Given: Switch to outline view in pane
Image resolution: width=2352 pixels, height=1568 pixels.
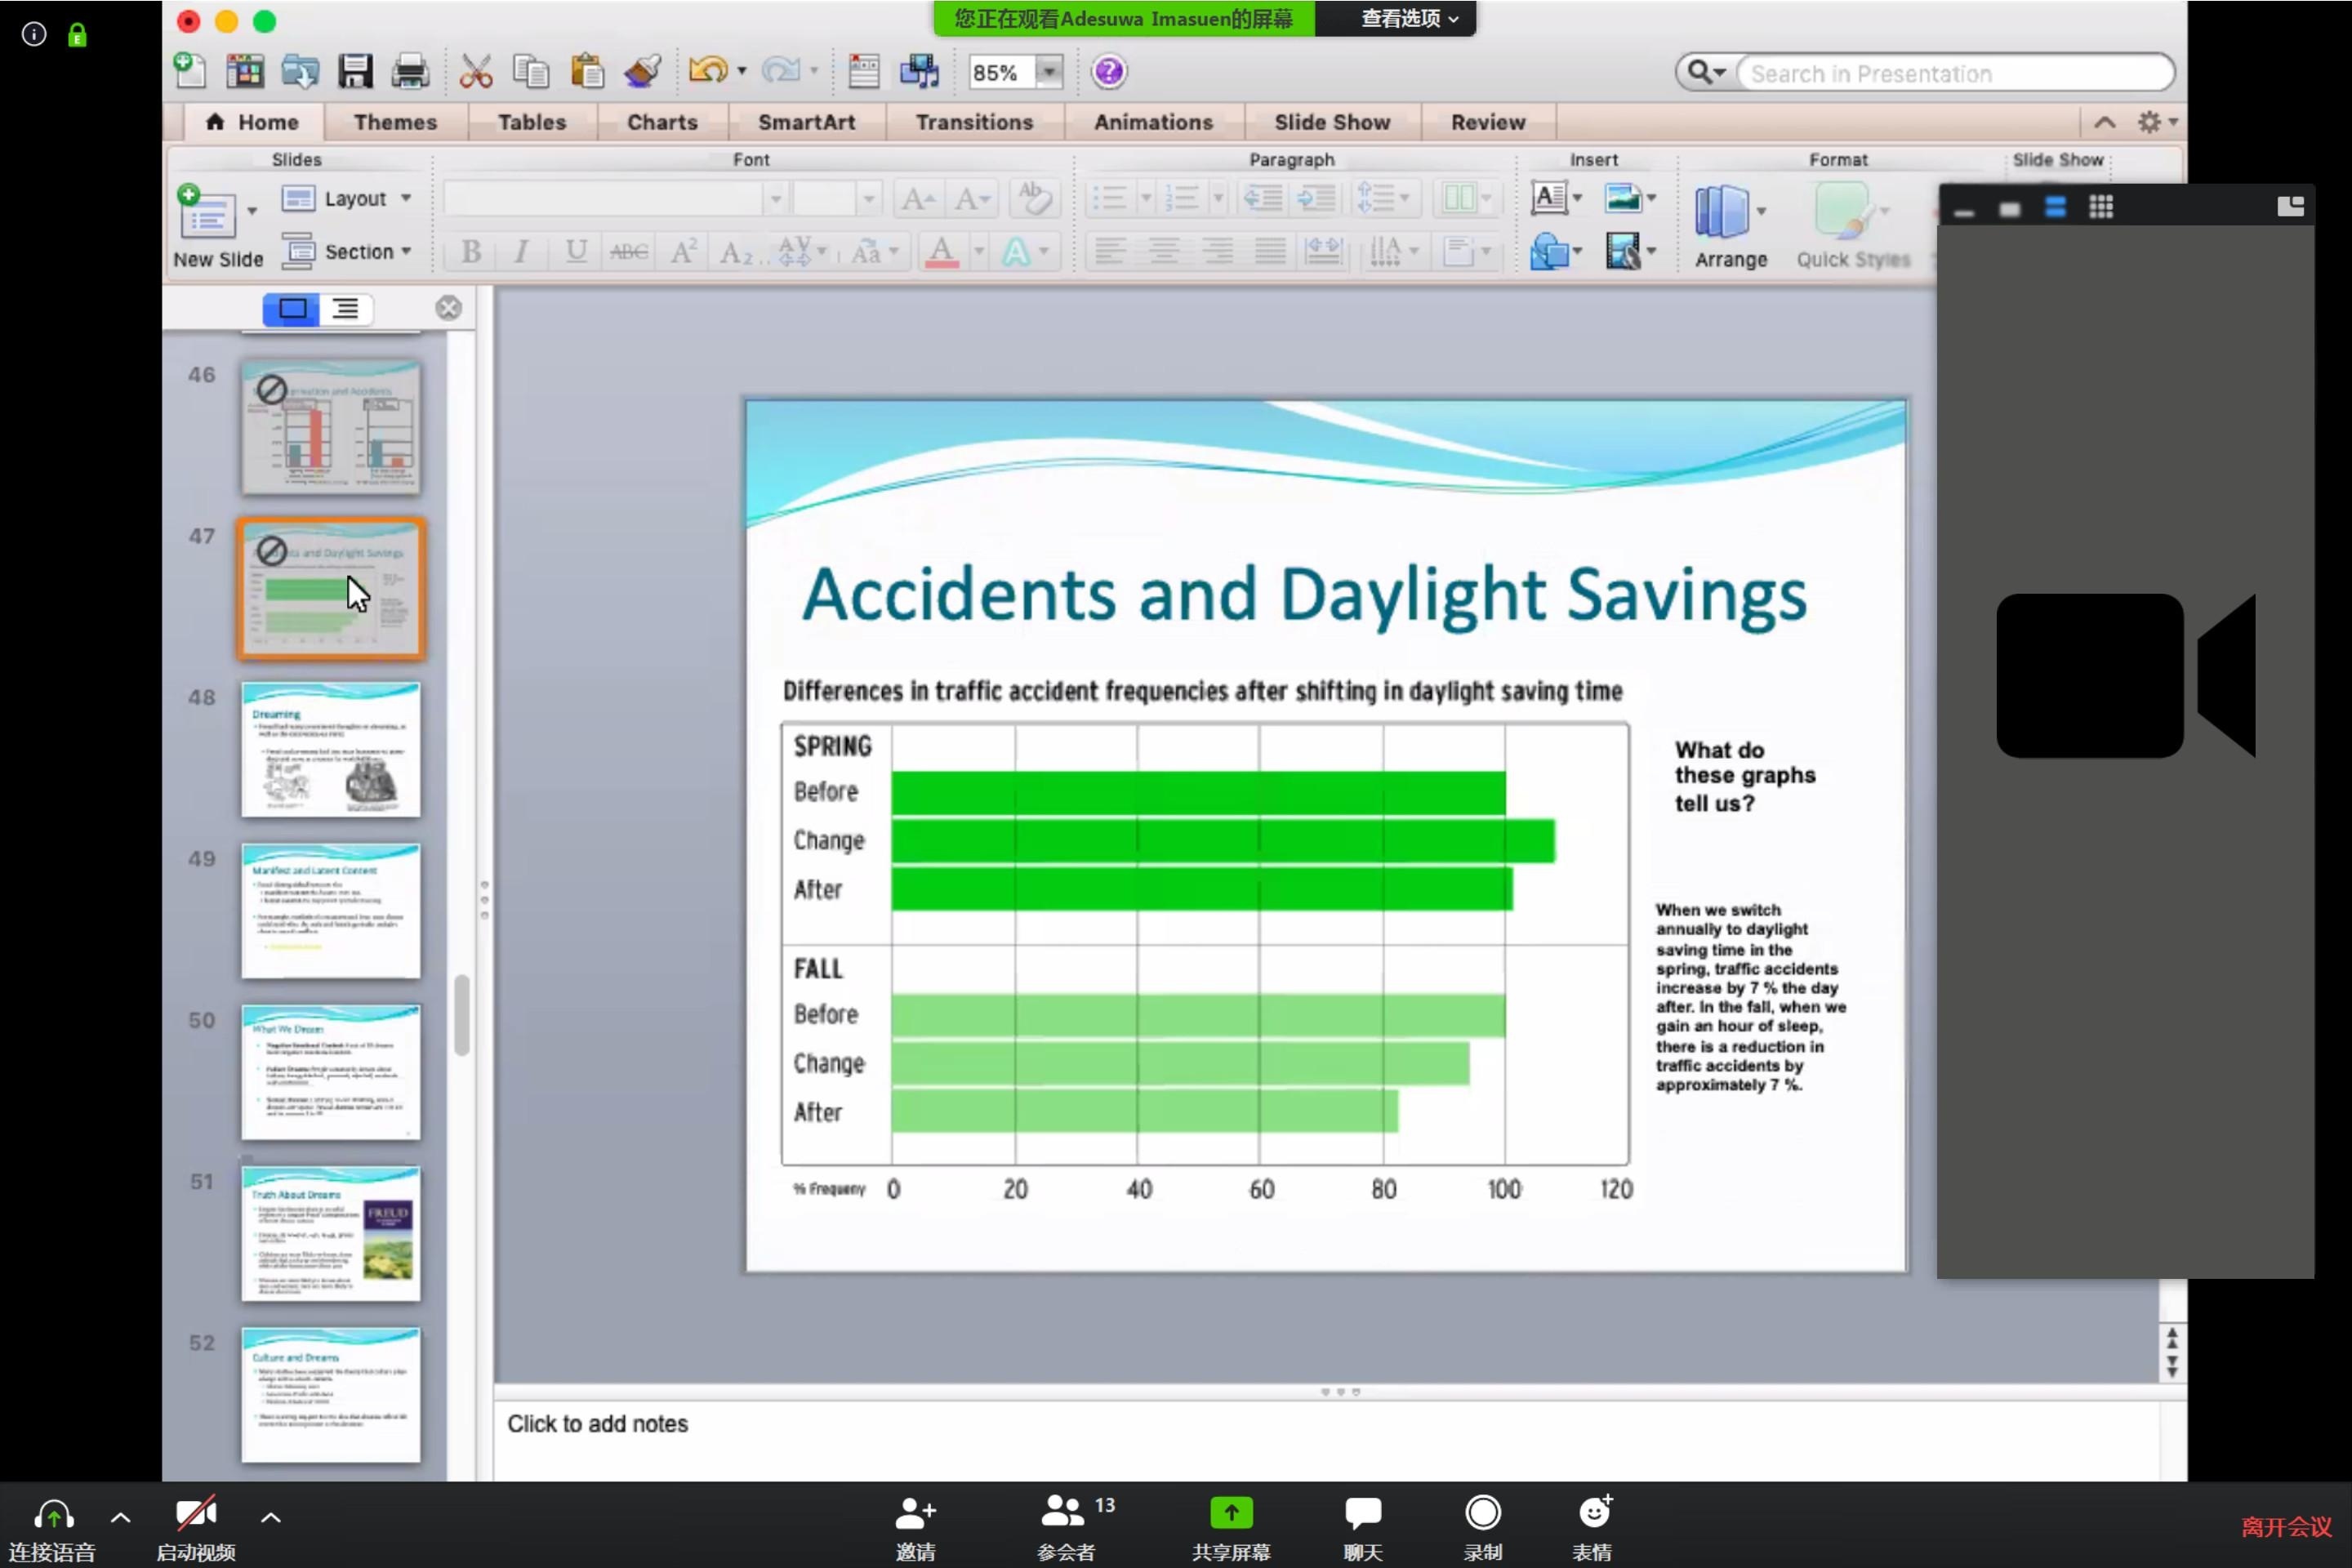Looking at the screenshot, I should (346, 309).
